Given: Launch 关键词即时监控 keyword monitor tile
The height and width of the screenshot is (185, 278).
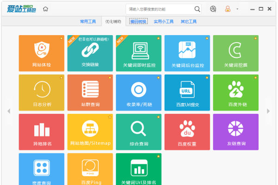Looking at the screenshot, I should [x=139, y=53].
